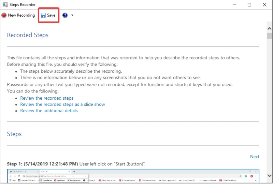Minimize the Steps Recorder window

pos(234,5)
